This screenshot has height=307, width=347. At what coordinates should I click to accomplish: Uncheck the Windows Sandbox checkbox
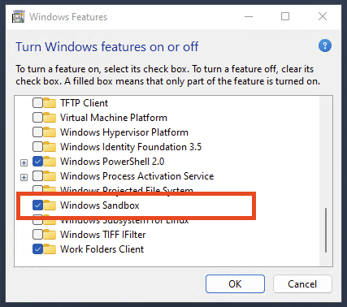click(x=37, y=205)
